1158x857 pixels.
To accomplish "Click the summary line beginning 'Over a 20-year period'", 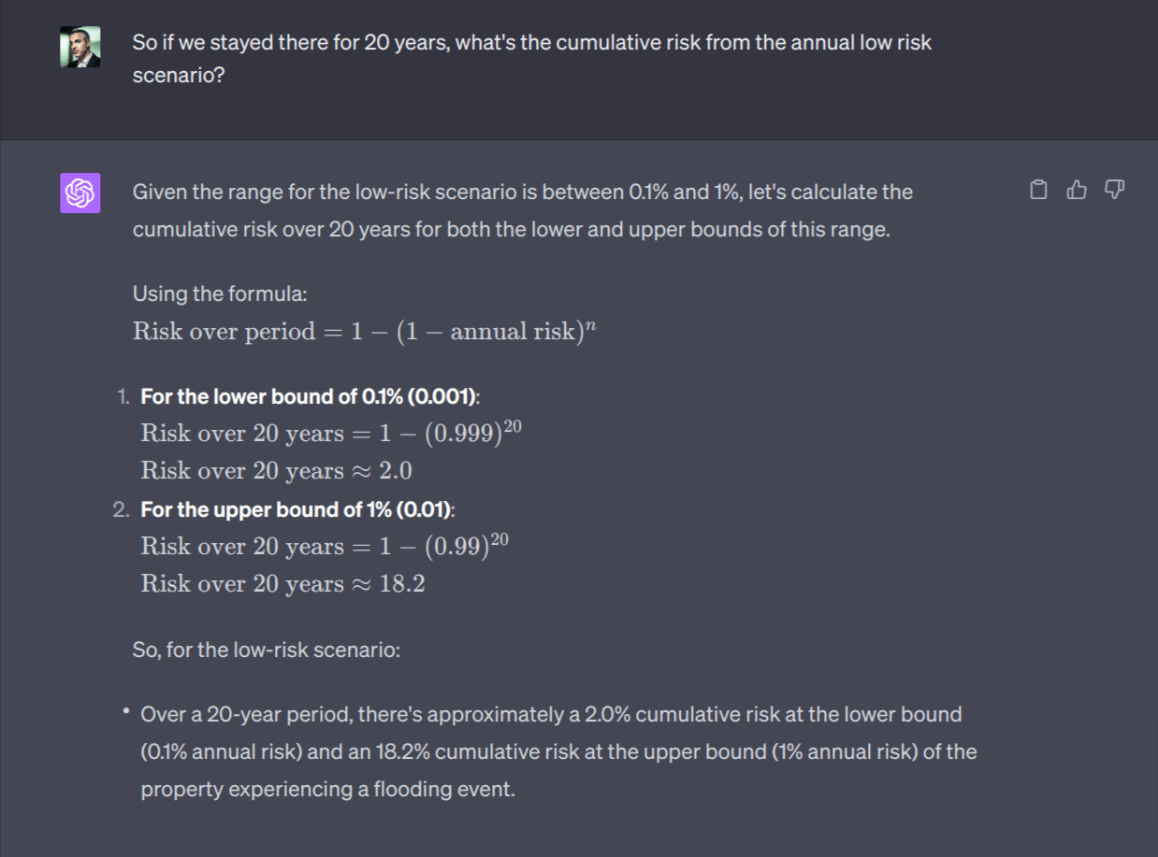I will coord(550,715).
